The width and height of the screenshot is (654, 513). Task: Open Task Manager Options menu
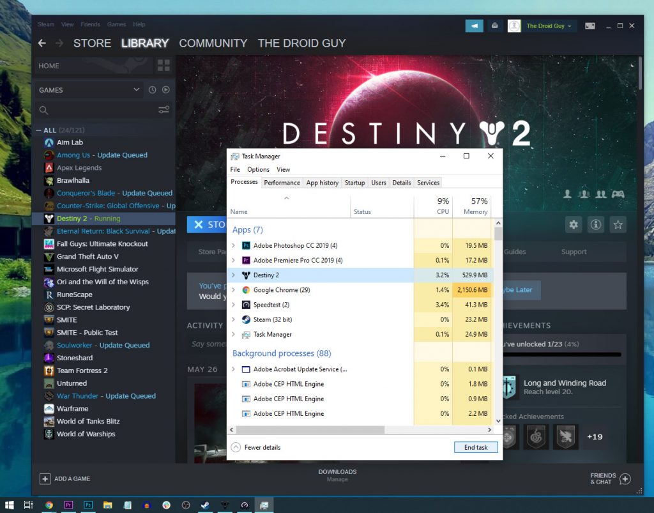coord(258,169)
